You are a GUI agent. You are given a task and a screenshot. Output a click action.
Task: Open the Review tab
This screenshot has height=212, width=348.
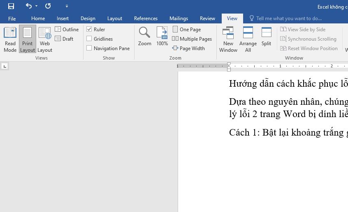click(207, 18)
